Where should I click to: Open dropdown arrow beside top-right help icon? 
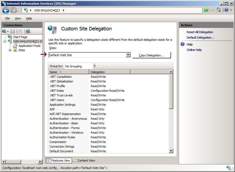point(231,10)
